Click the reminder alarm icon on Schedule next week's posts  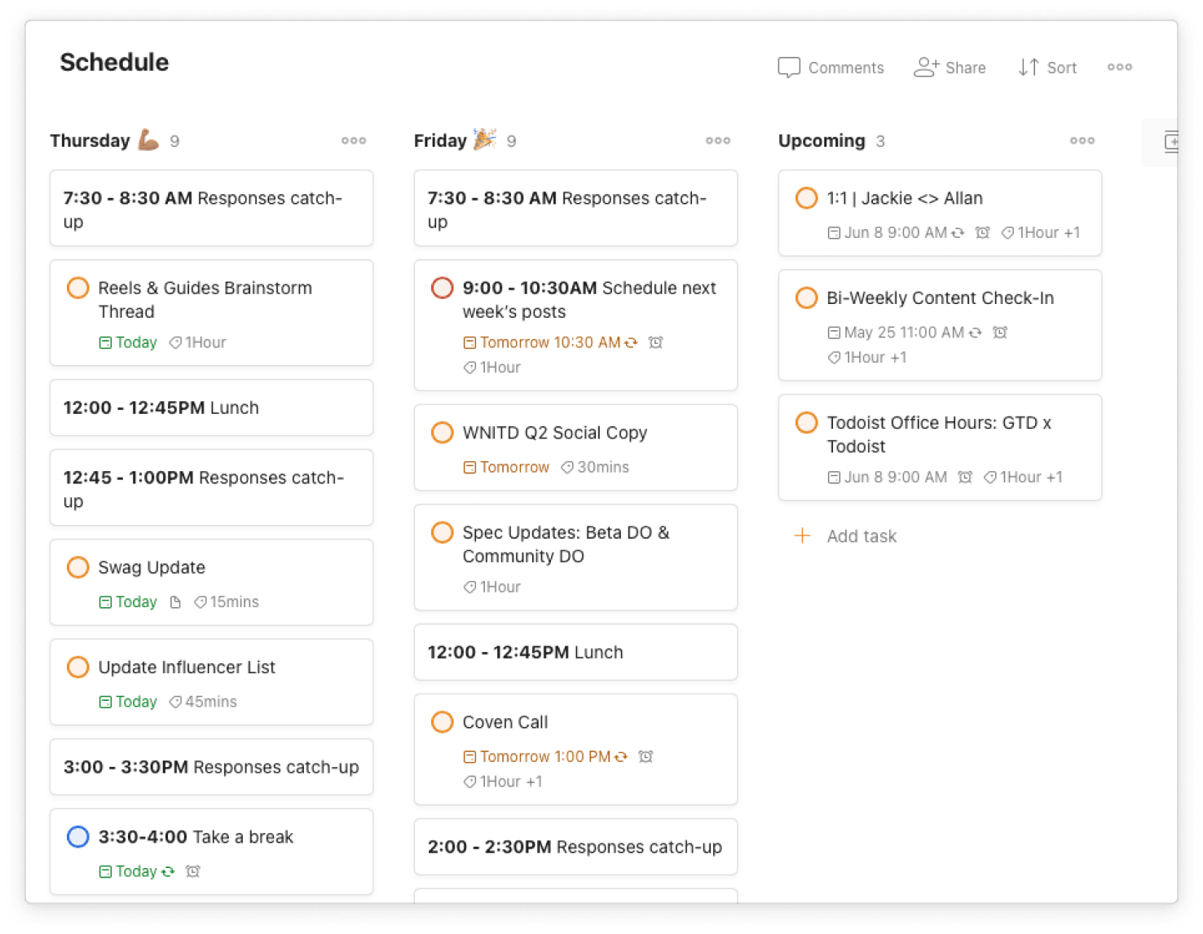[x=656, y=342]
